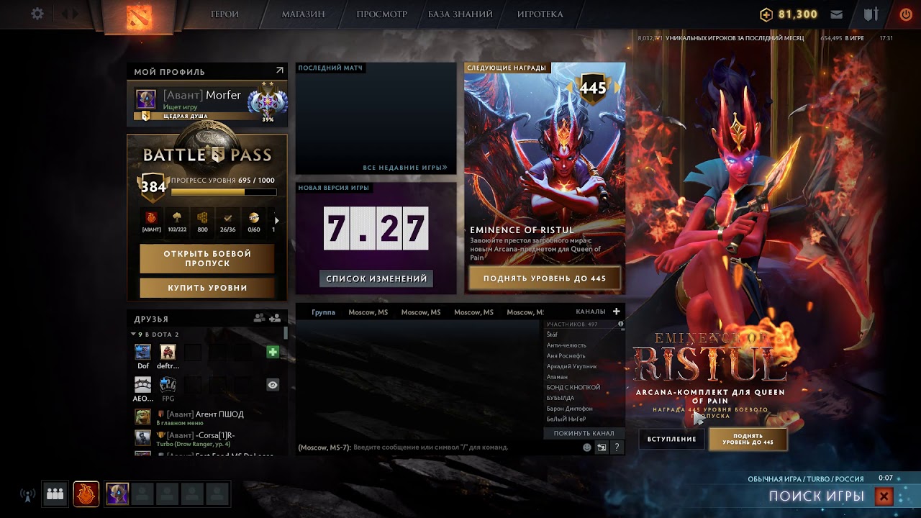Screen dimensions: 921x518
Task: Open the emoticon picker in chat
Action: (x=587, y=447)
